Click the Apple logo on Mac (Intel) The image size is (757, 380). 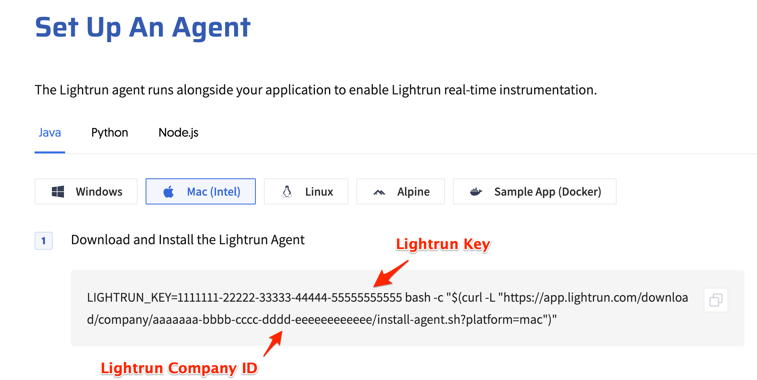coord(169,192)
